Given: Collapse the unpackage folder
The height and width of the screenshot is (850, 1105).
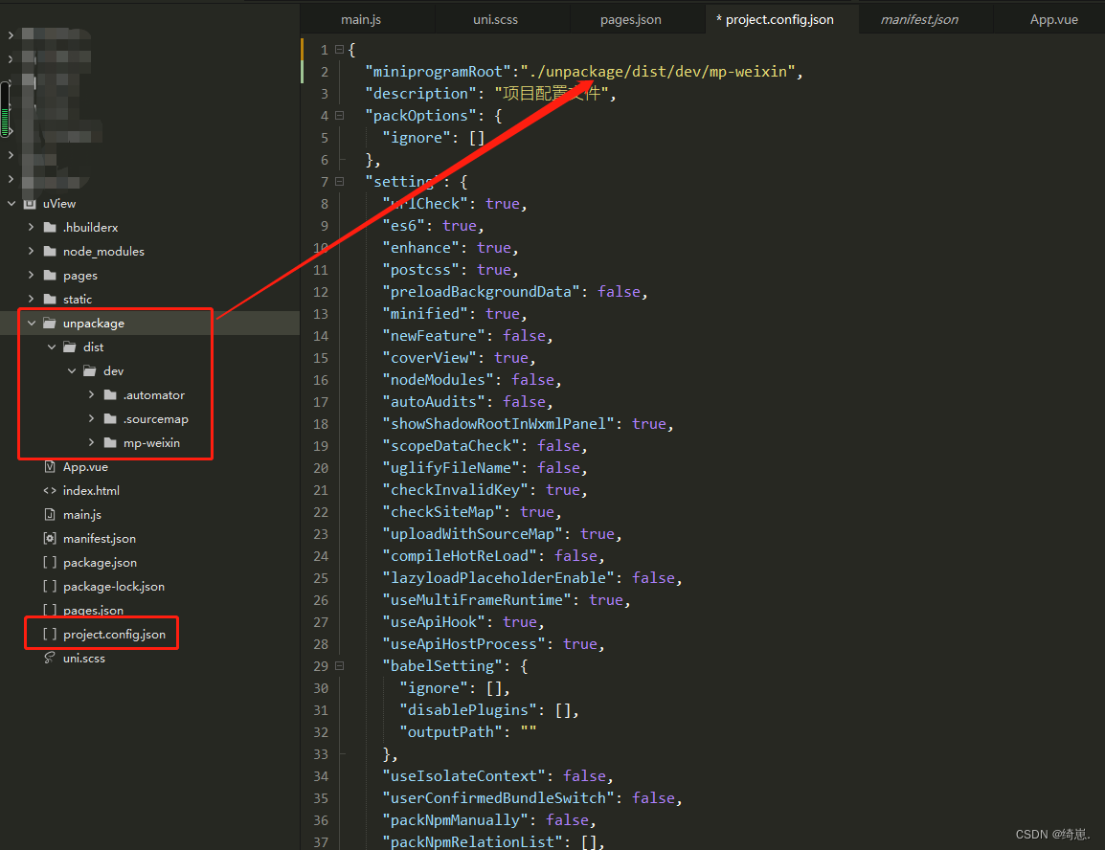Looking at the screenshot, I should tap(32, 323).
